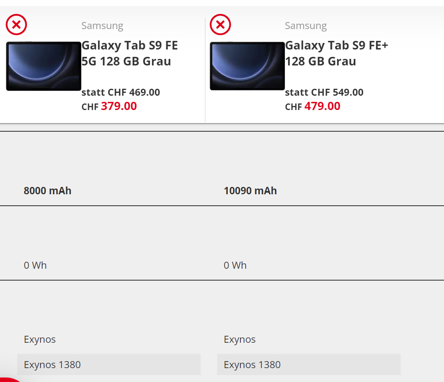
Task: Open the Galaxy Tab S9 FE 5G title link
Action: point(130,53)
